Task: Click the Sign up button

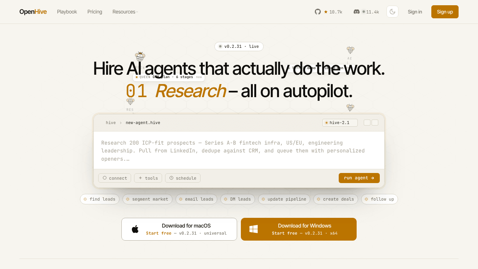Action: (x=445, y=12)
